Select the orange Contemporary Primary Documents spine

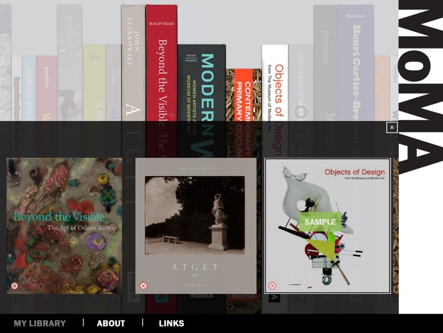(243, 95)
